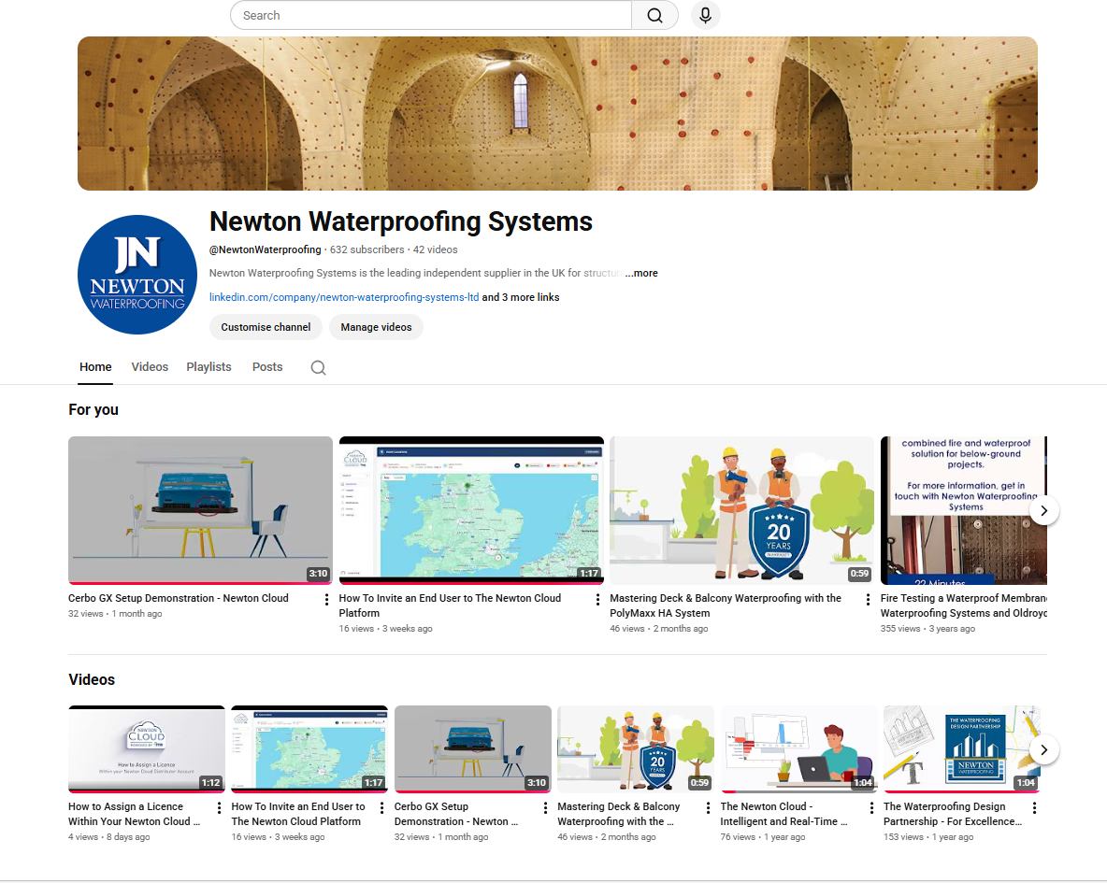
Task: Open options for Waterproofing Design Partnership video
Action: click(1034, 807)
